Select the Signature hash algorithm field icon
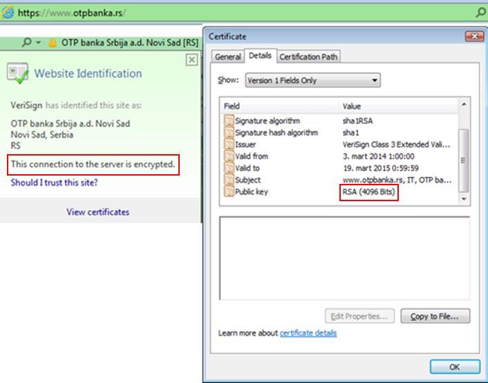The width and height of the screenshot is (488, 383). coord(229,132)
